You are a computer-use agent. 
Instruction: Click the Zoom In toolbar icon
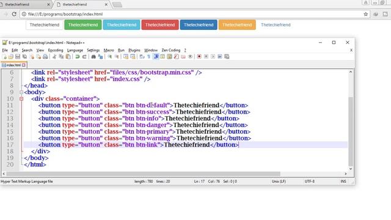(x=110, y=57)
